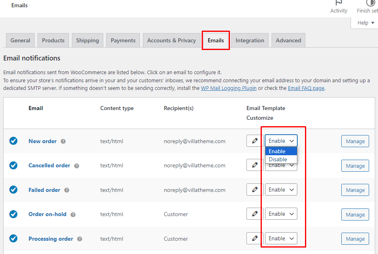The height and width of the screenshot is (254, 378).
Task: Click the pencil edit icon for Failed order
Action: (x=255, y=189)
